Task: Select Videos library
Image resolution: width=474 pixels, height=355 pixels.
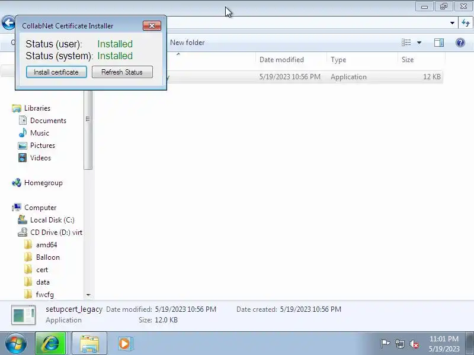Action: 40,157
